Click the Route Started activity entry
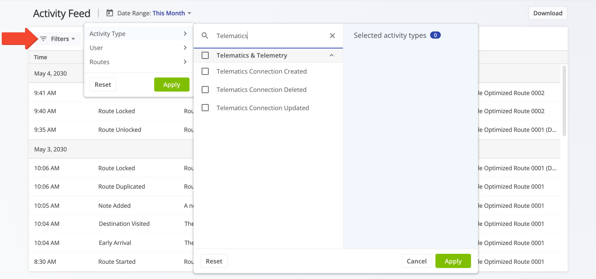Screen dimensions: 596x279 [x=117, y=262]
